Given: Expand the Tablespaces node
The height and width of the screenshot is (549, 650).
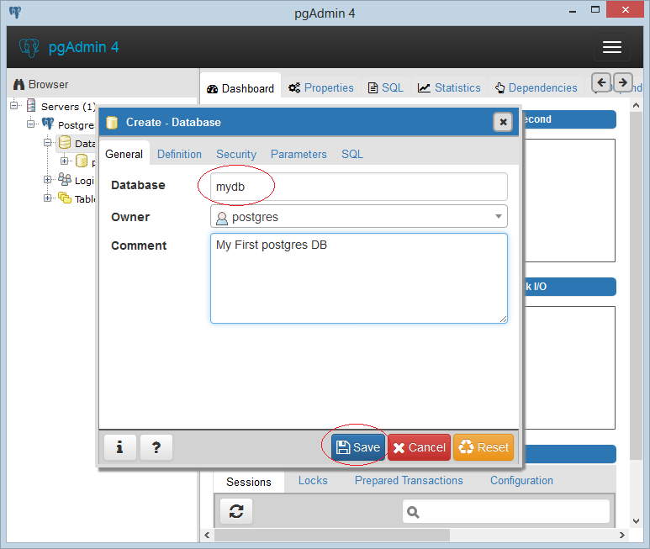Looking at the screenshot, I should click(48, 198).
